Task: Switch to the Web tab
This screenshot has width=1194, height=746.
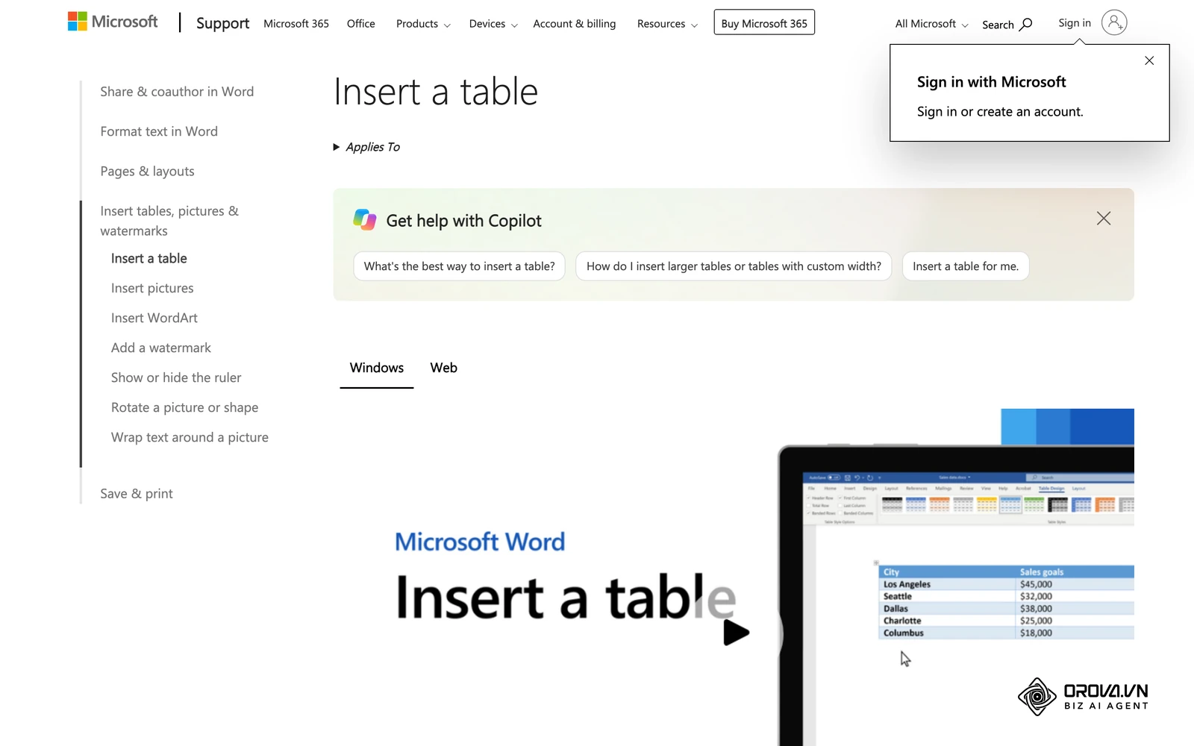Action: [443, 368]
